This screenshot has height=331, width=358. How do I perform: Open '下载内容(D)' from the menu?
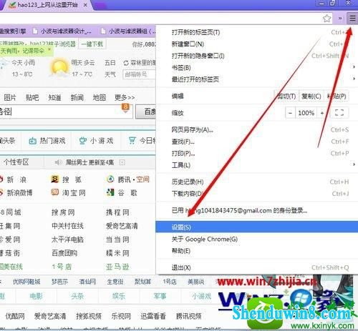[256, 194]
